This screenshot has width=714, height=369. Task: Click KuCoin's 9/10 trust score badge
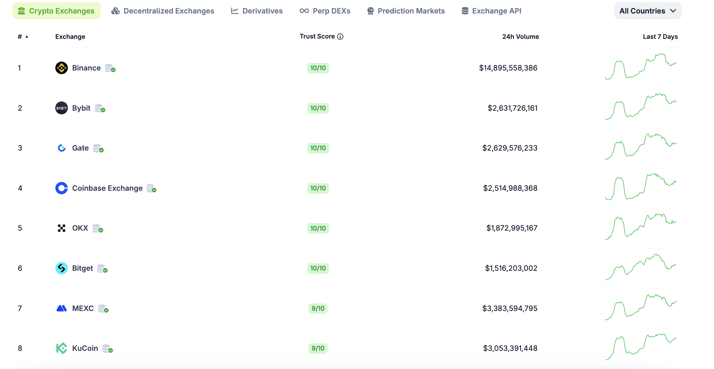click(x=318, y=348)
